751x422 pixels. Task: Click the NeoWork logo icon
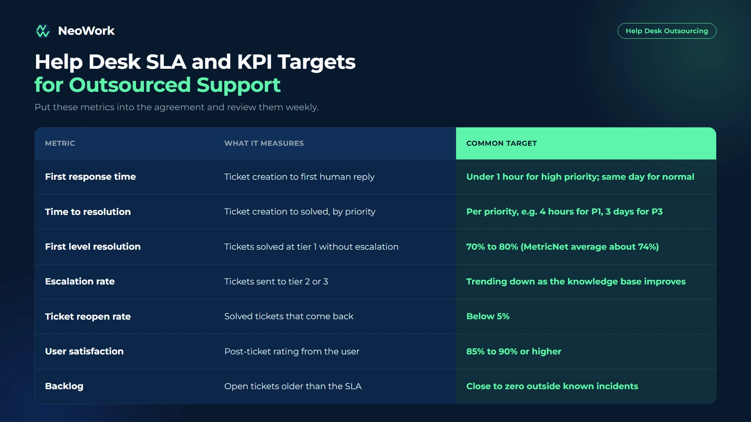pyautogui.click(x=43, y=31)
